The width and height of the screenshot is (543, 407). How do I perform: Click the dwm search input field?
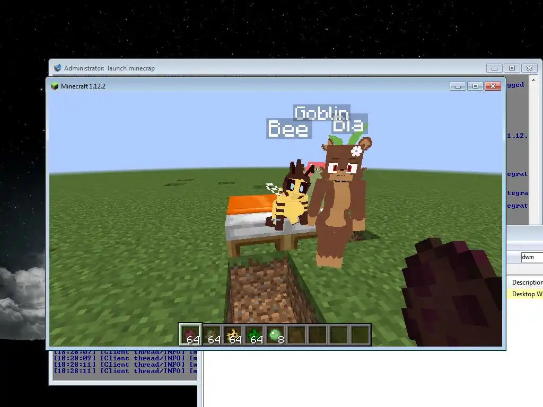(x=531, y=257)
